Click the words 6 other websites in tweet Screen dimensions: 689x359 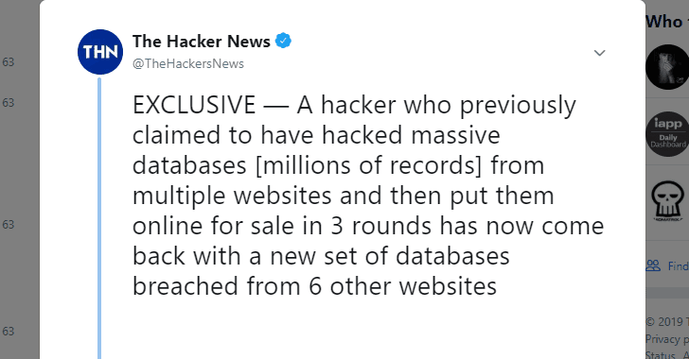pyautogui.click(x=402, y=286)
